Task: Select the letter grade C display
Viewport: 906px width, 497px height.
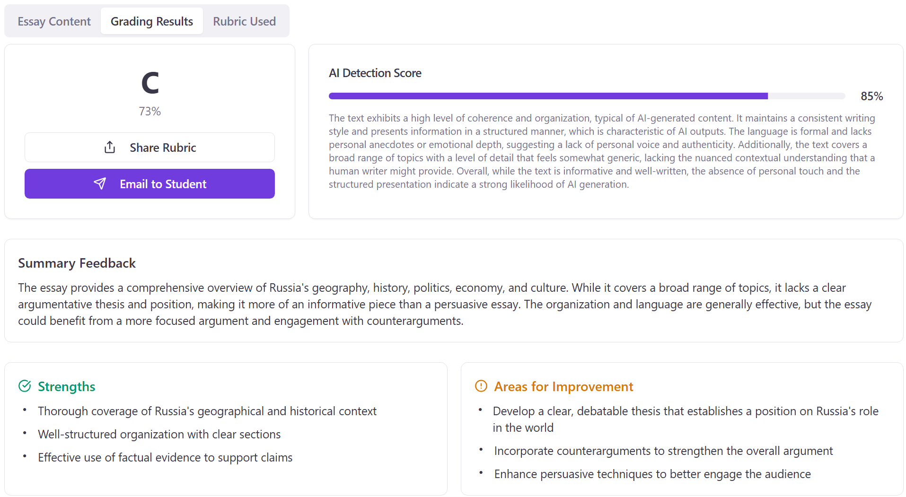Action: (x=150, y=83)
